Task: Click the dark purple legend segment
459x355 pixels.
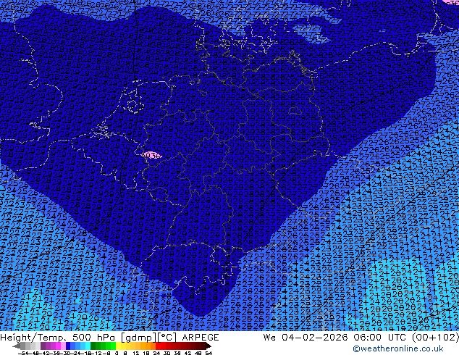Action: tap(43, 346)
